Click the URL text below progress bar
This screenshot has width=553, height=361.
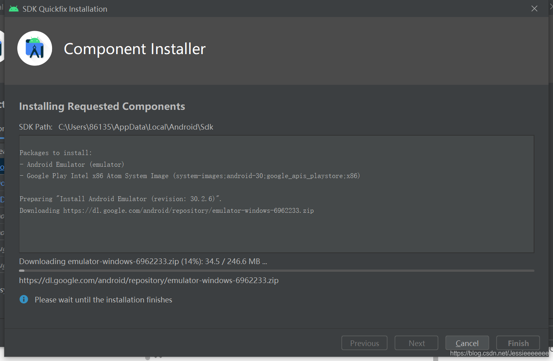149,280
